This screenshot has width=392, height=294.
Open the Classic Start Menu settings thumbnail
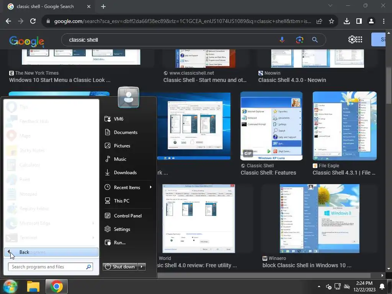click(199, 219)
